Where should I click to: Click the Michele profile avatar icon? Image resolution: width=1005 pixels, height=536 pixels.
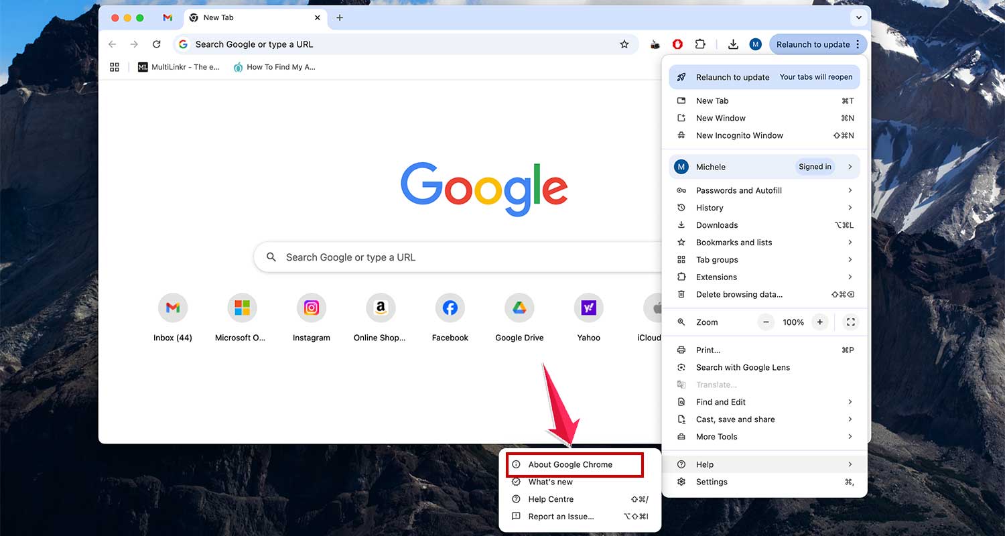pyautogui.click(x=755, y=44)
